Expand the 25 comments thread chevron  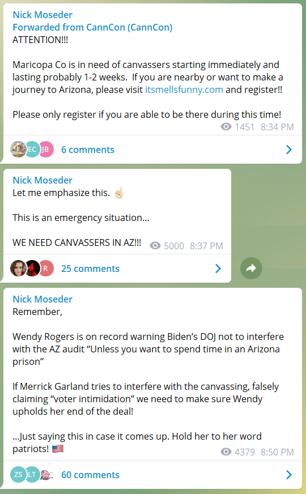click(218, 268)
